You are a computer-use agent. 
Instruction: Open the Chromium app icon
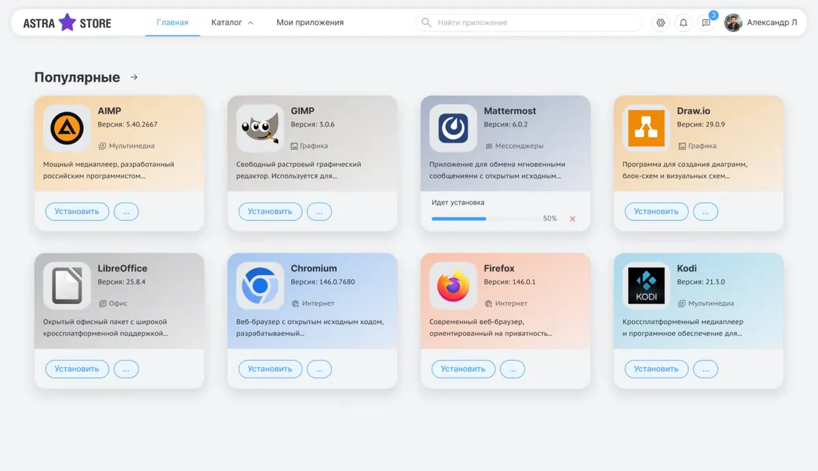point(260,285)
